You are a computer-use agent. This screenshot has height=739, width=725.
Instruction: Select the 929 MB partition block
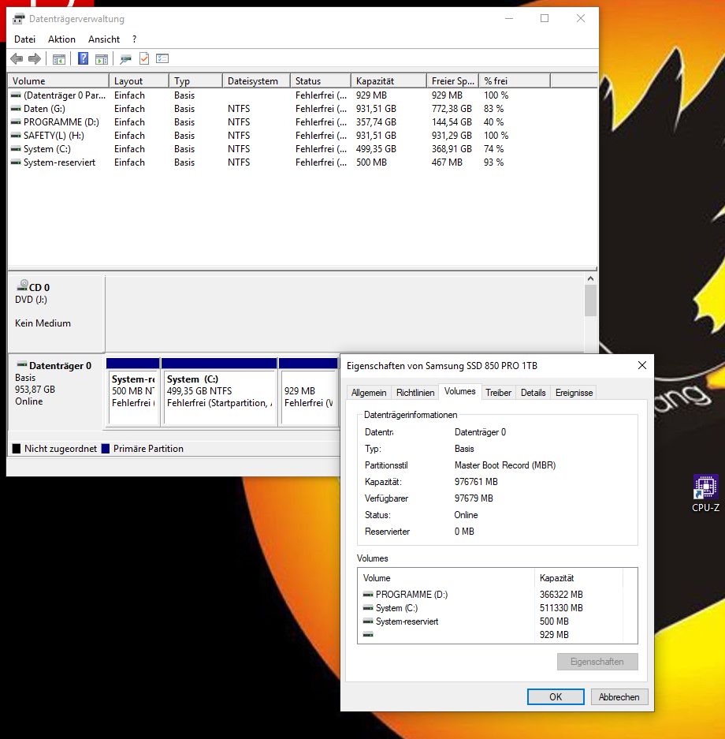tap(309, 392)
